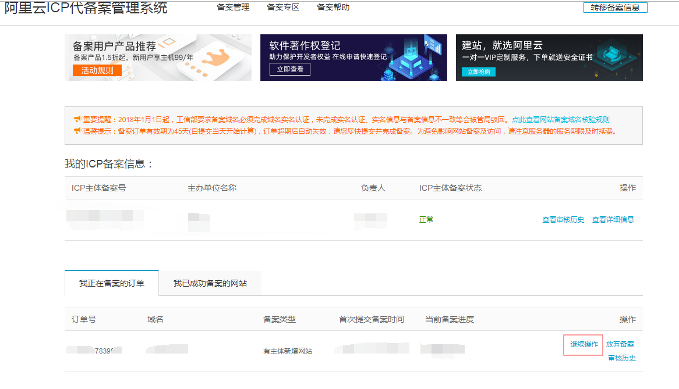Click the 放弃备案 link
Screen dimensions: 679x389
620,344
